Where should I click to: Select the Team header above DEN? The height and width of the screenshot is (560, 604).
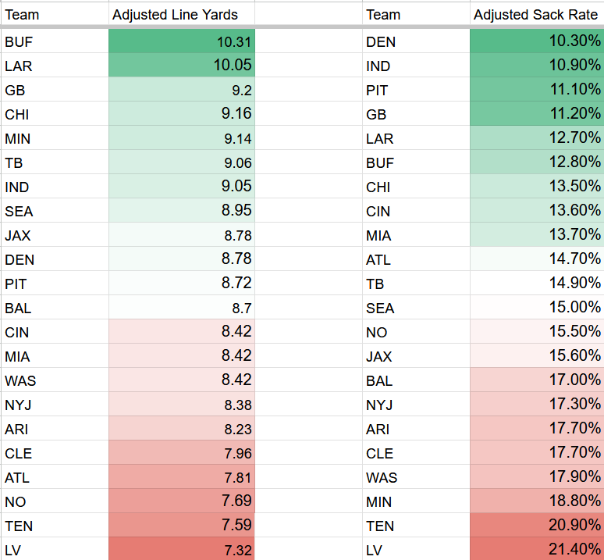pyautogui.click(x=383, y=15)
